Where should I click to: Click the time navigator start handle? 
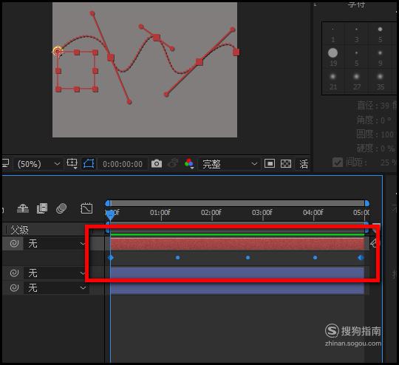108,203
